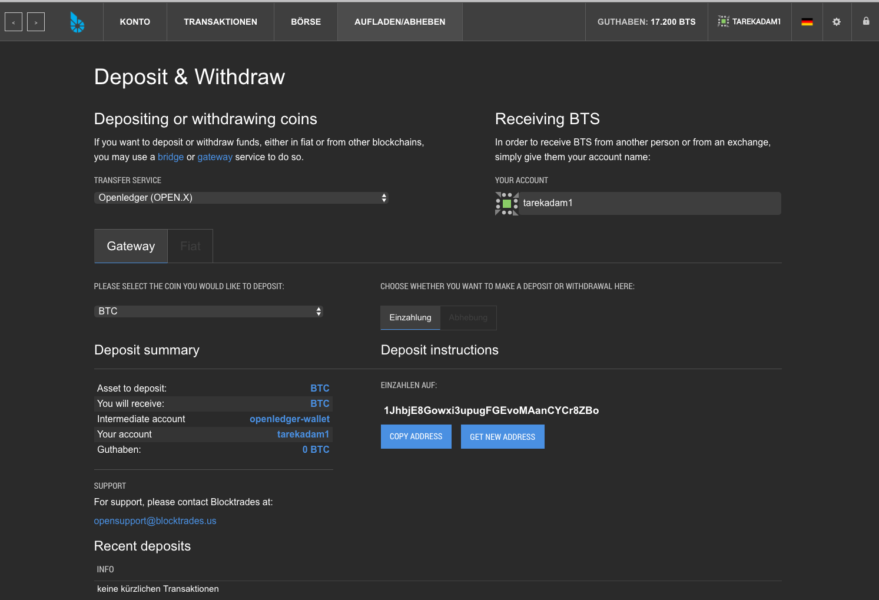Click the tarekadam1 account input field
This screenshot has height=600, width=879.
[650, 203]
